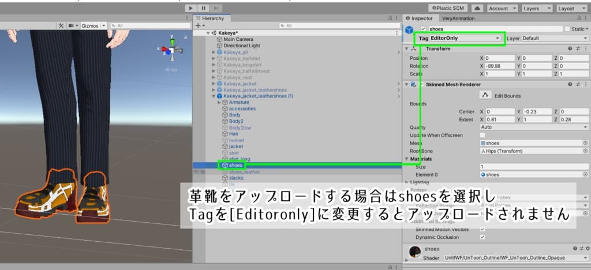Click the Hierarchy create plus button

199,25
